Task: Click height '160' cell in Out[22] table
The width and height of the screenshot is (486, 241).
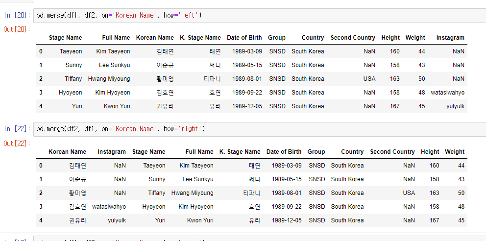Action: pos(434,166)
